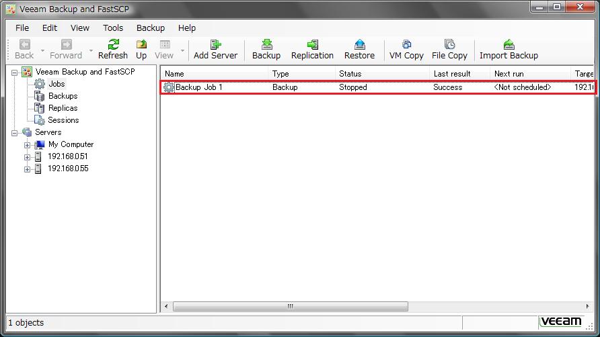Open the Edit menu
Viewport: 600px width, 337px height.
click(50, 28)
